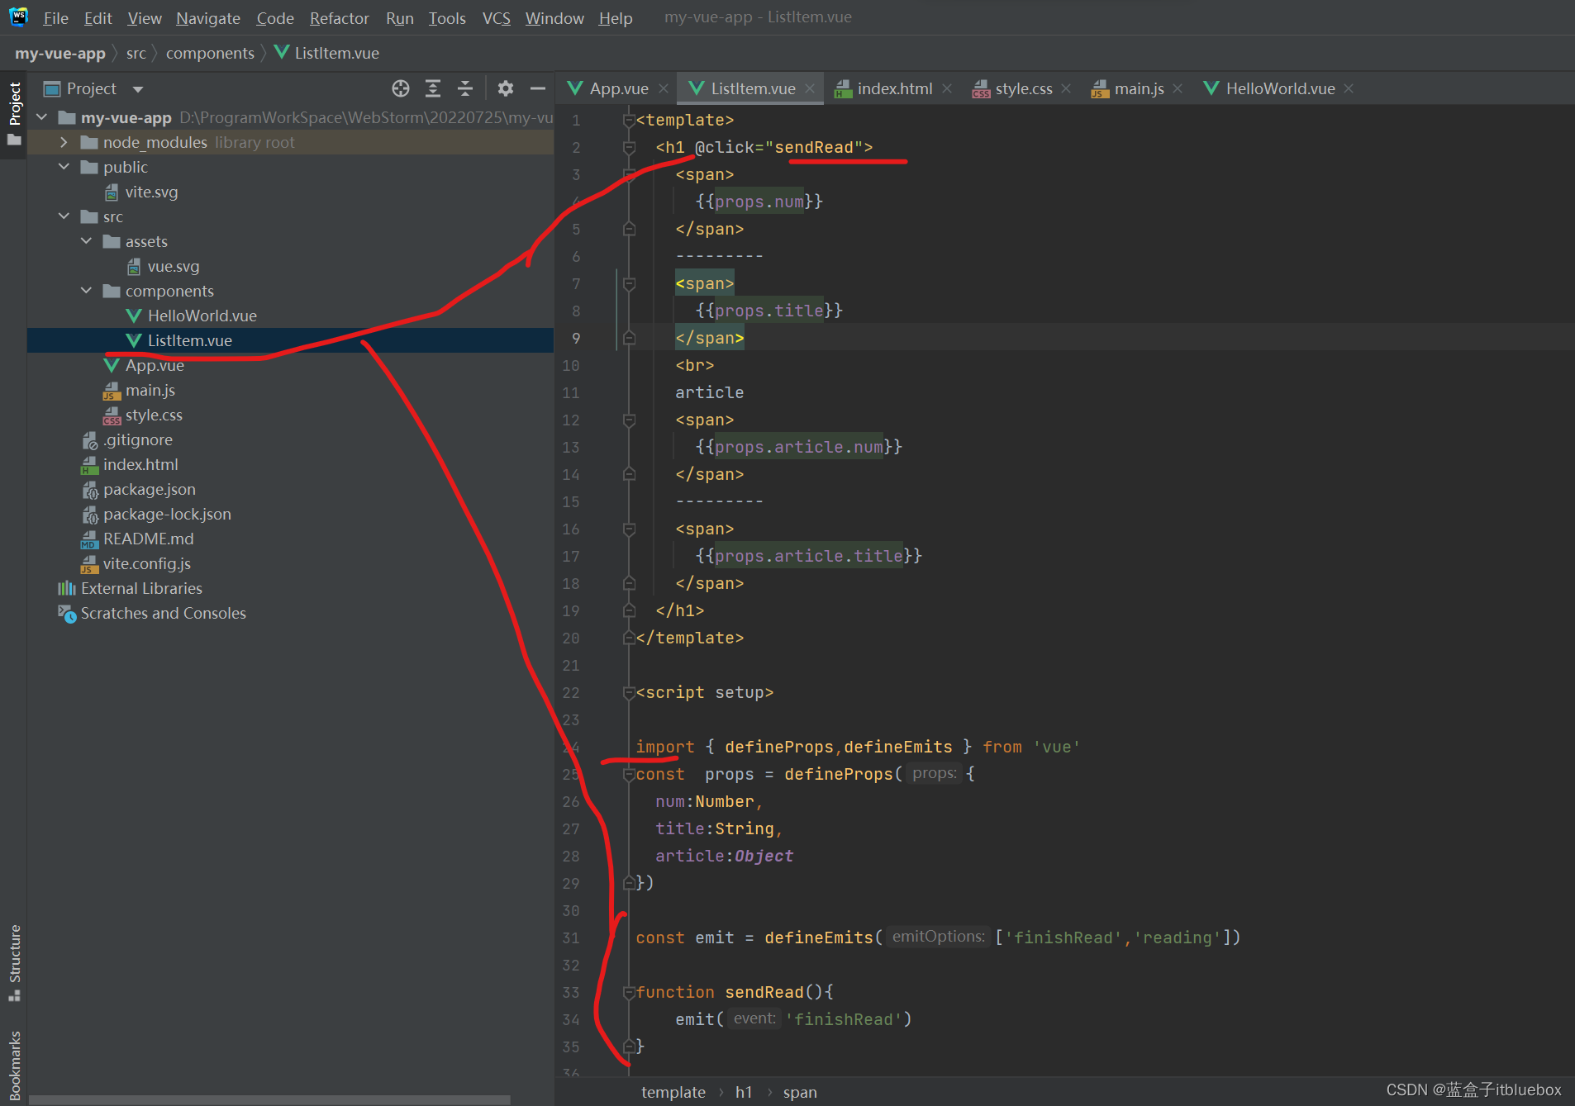Open the Project view dropdown arrow
The image size is (1575, 1106).
pos(138,89)
